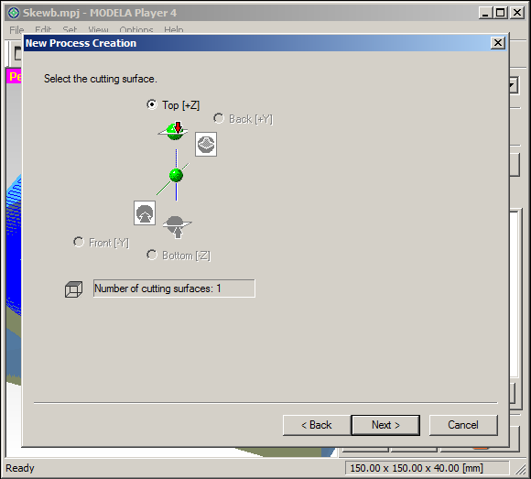
Task: Proceed with the Next > button
Action: click(x=385, y=425)
